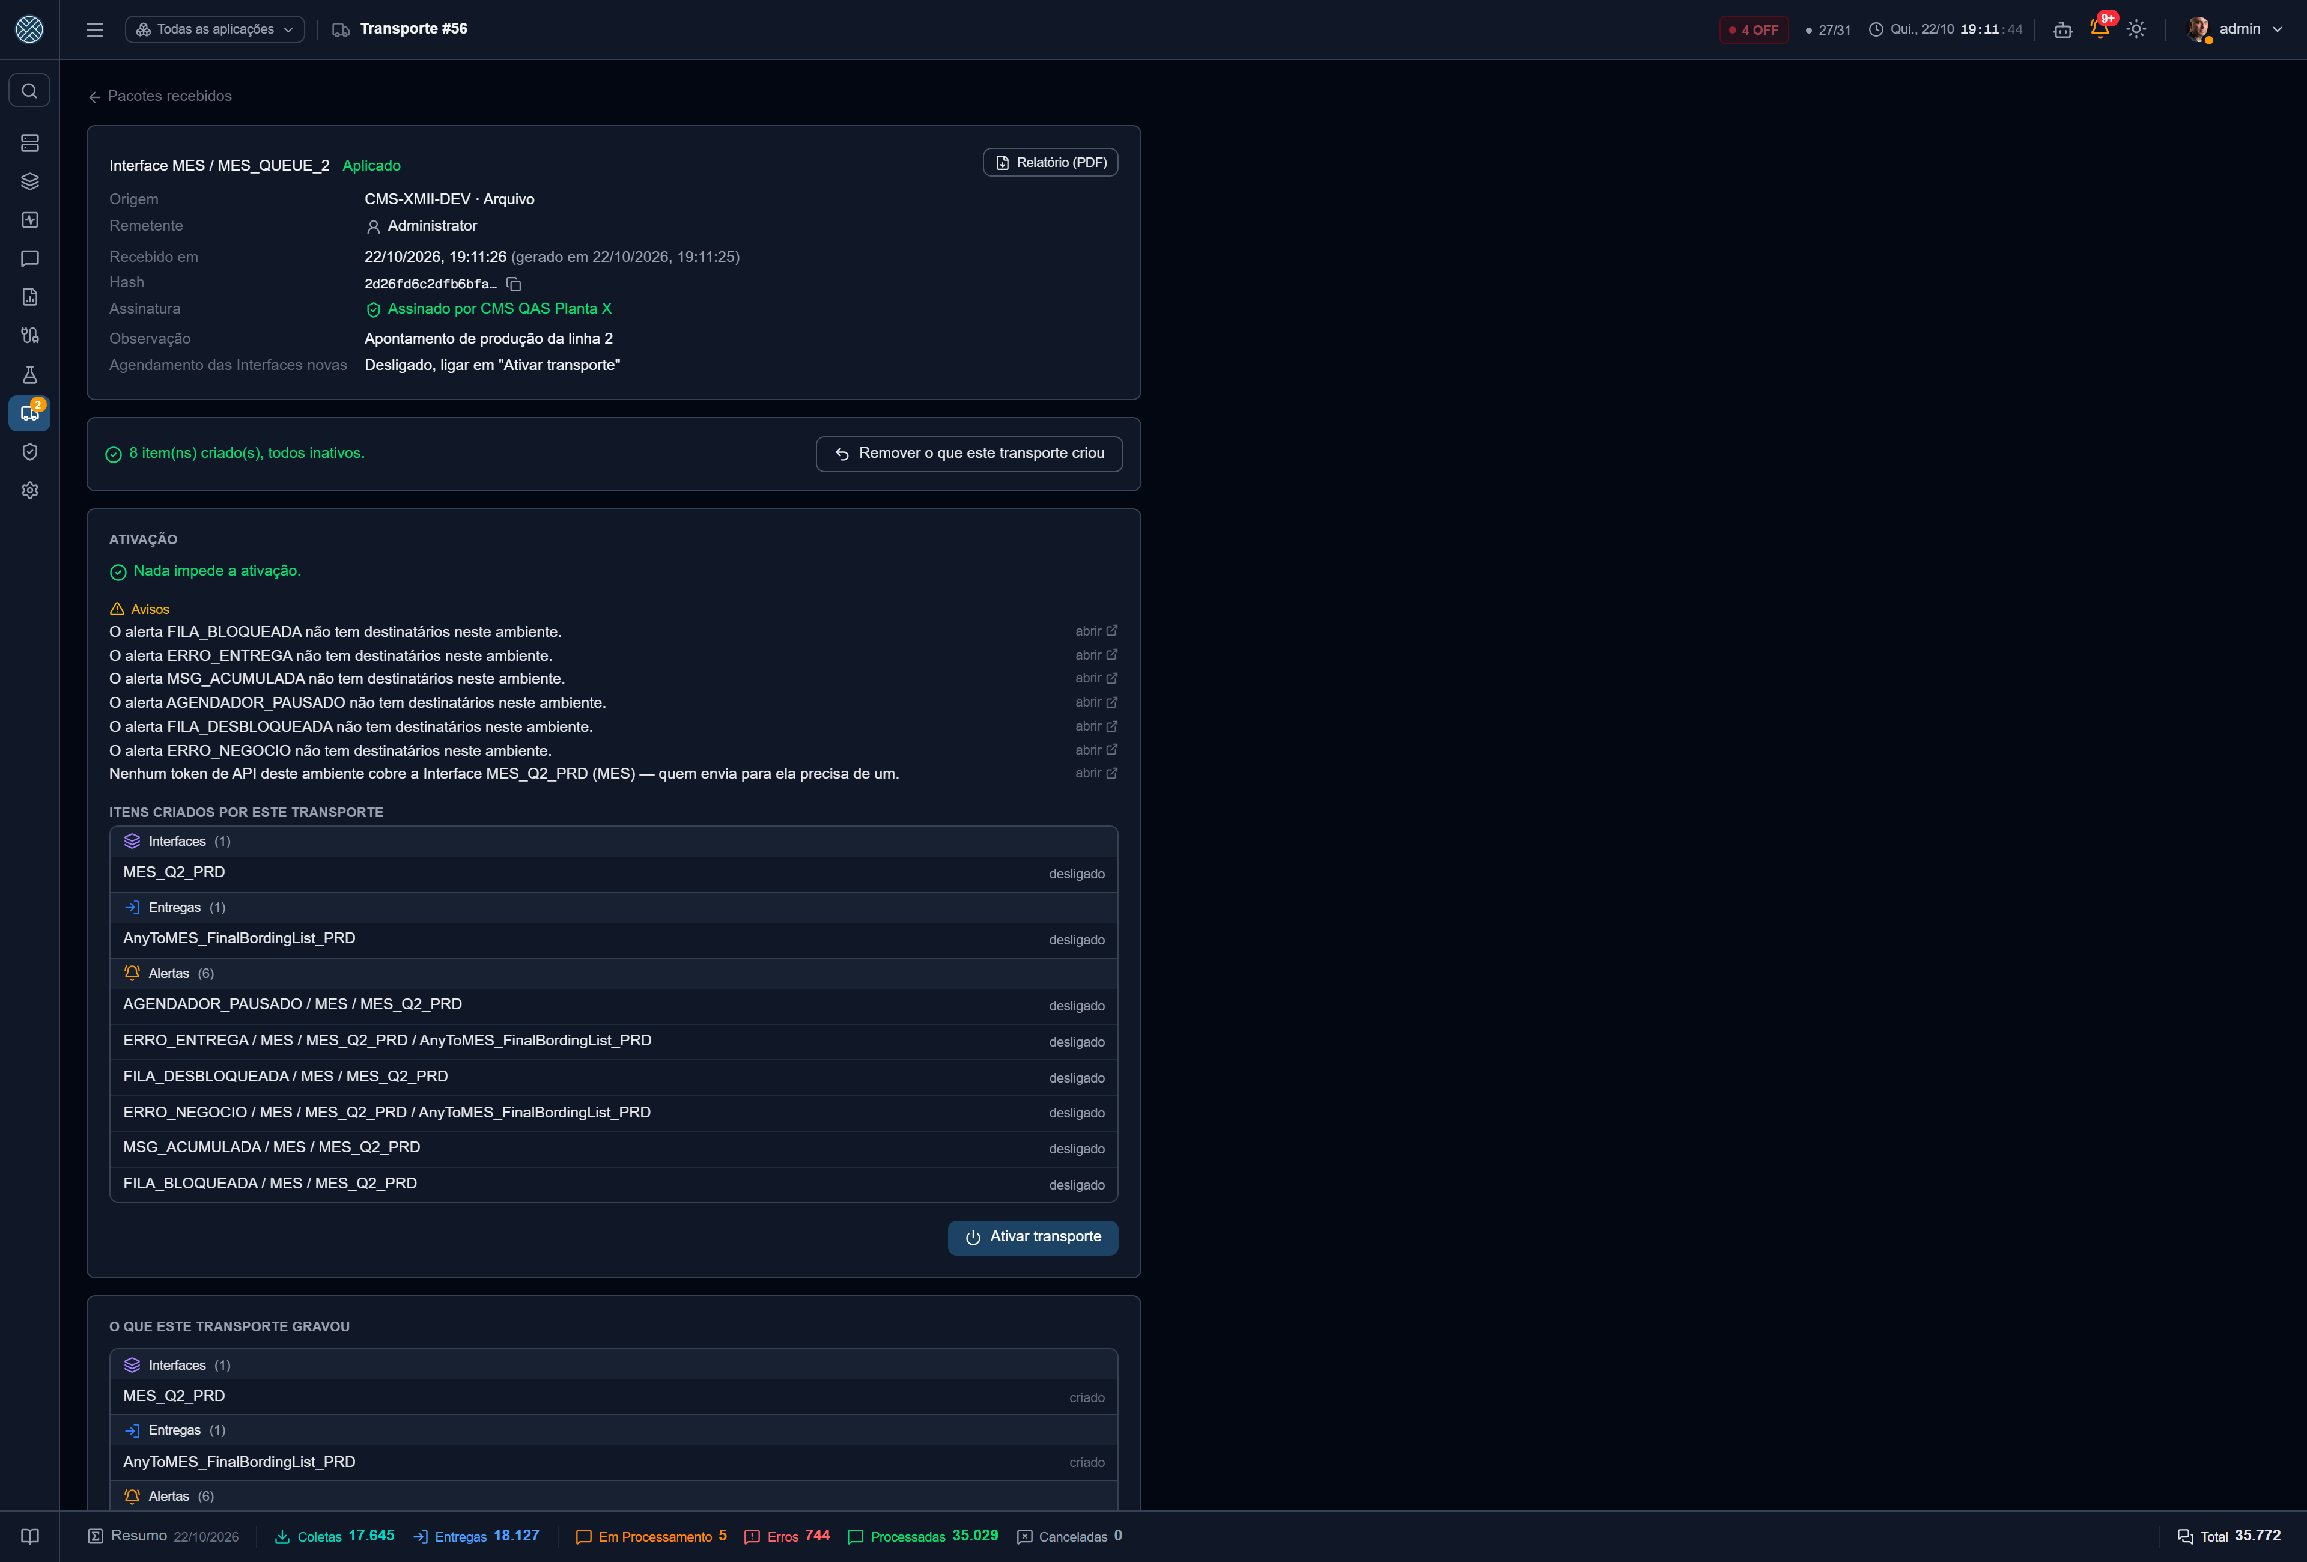Viewport: 2307px width, 1562px height.
Task: Click FILA_DESBLOQUEADA / MES / MES_Q2_PRD row
Action: tap(613, 1078)
